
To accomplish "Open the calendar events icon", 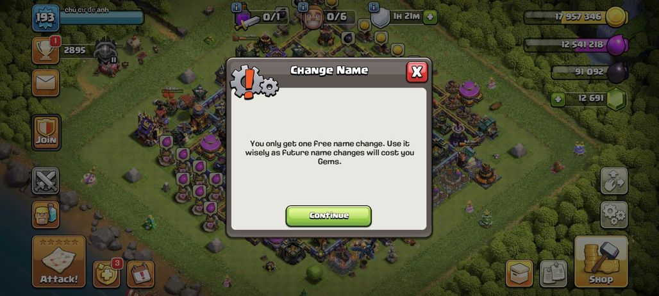I will (x=141, y=274).
